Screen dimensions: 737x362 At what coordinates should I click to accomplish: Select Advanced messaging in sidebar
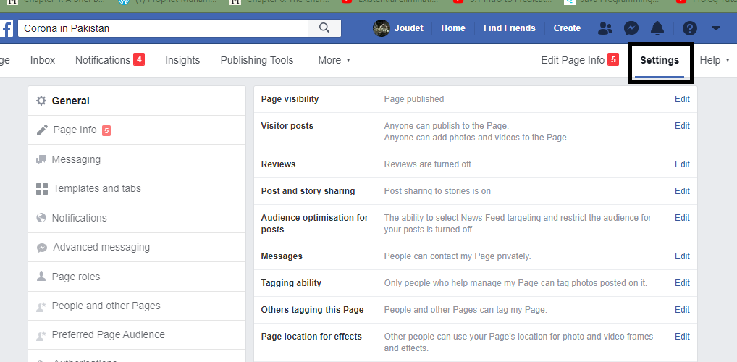pos(137,248)
